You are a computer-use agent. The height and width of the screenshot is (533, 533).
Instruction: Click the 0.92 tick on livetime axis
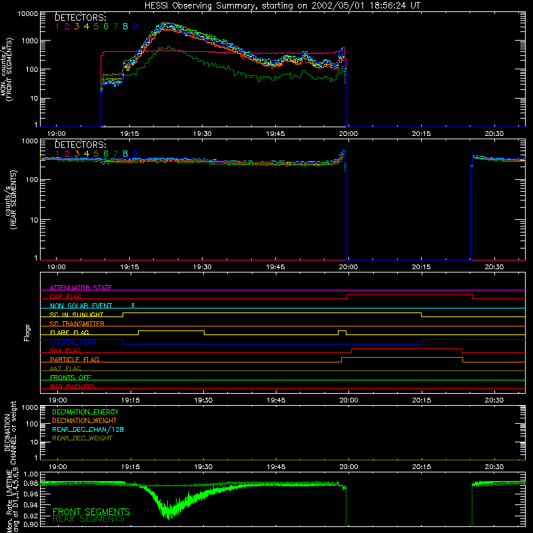click(x=31, y=516)
